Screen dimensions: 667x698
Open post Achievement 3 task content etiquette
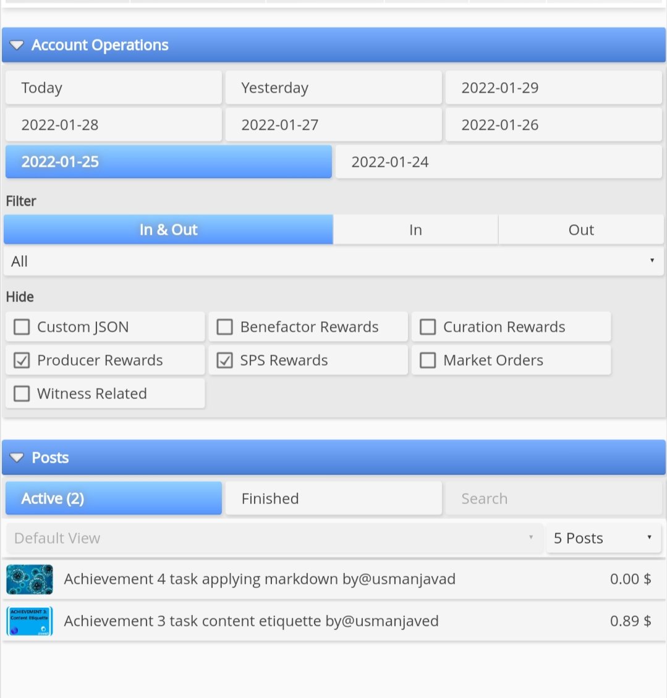tap(252, 621)
